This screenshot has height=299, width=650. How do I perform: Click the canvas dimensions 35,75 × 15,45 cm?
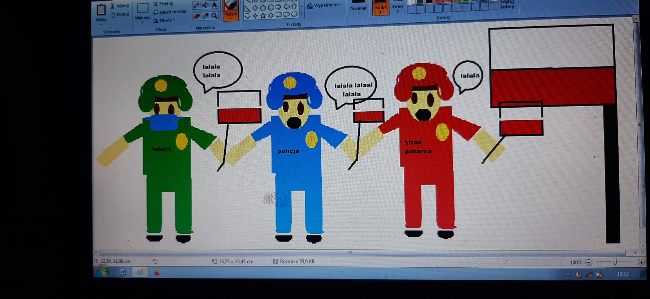pyautogui.click(x=236, y=261)
